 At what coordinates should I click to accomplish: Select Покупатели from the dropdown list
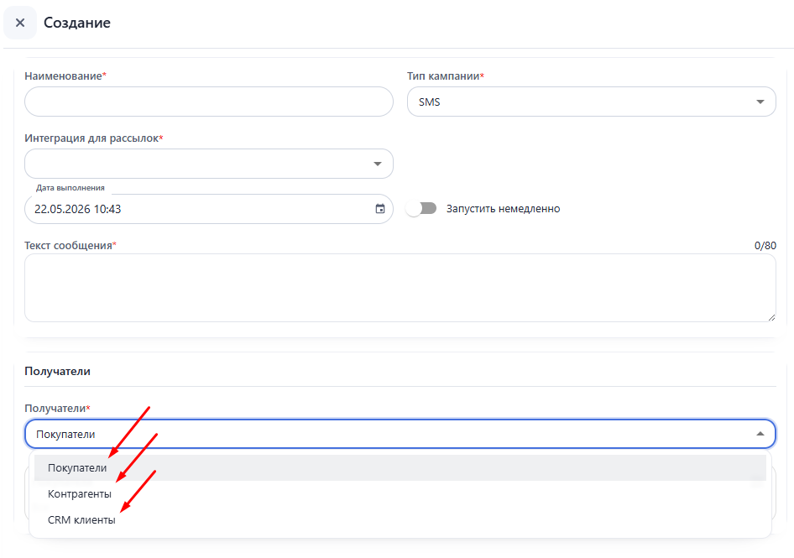[400, 468]
